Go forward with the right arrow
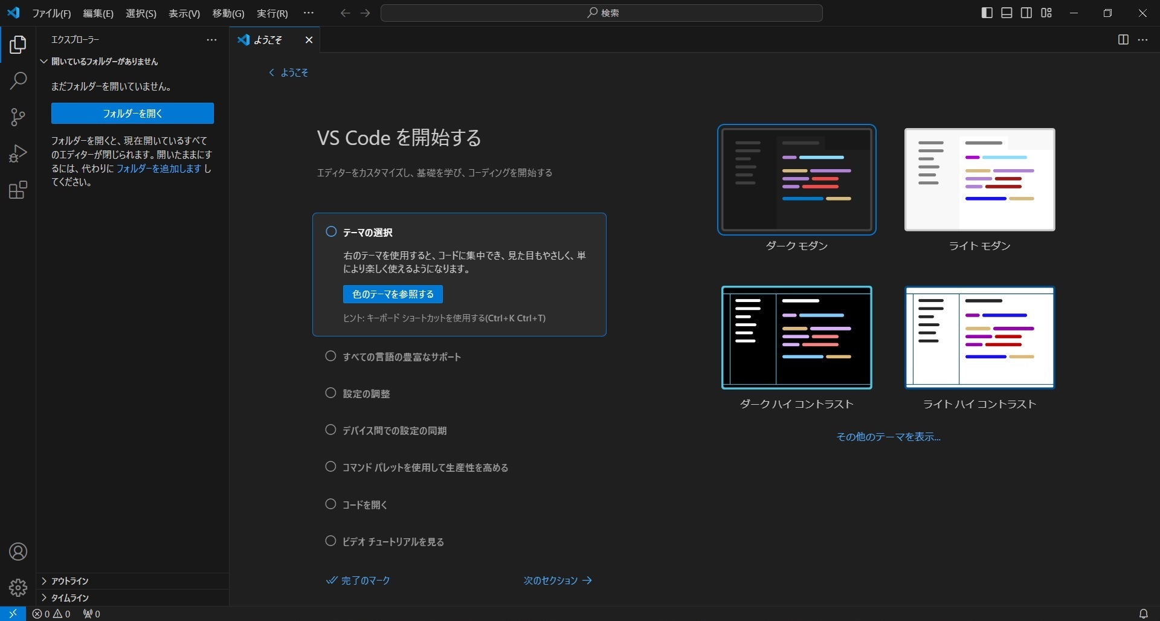1160x621 pixels. click(365, 13)
